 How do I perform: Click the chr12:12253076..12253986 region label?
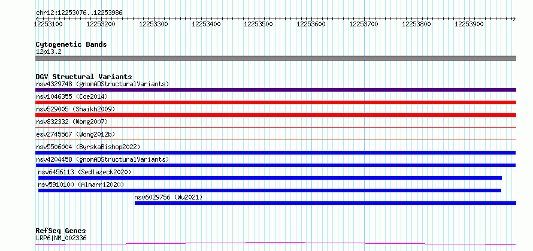[79, 13]
